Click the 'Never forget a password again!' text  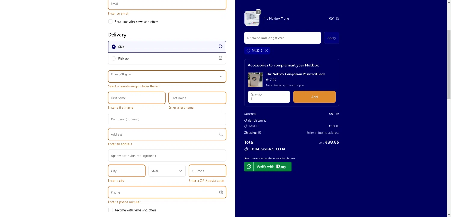[285, 85]
